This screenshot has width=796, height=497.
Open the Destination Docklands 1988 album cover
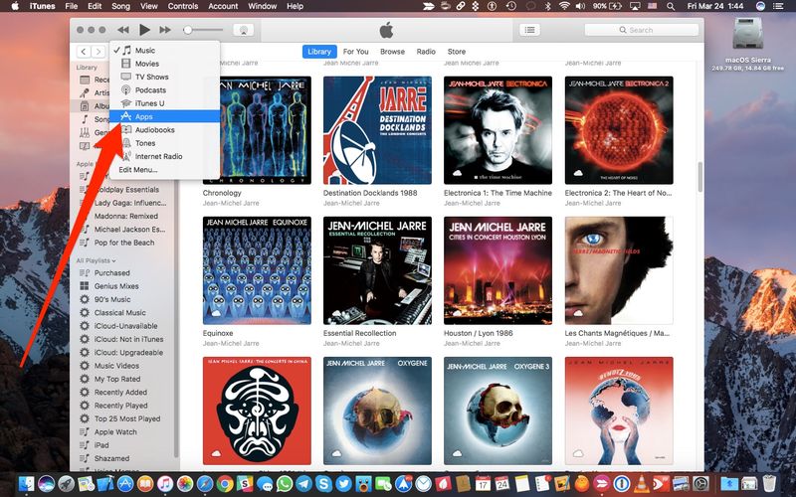377,130
